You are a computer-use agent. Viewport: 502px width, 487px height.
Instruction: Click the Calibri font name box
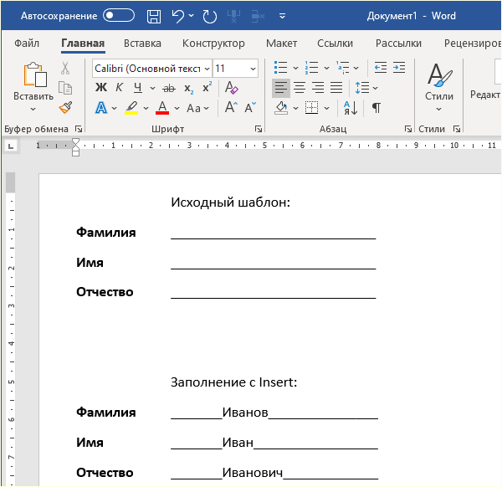click(148, 69)
